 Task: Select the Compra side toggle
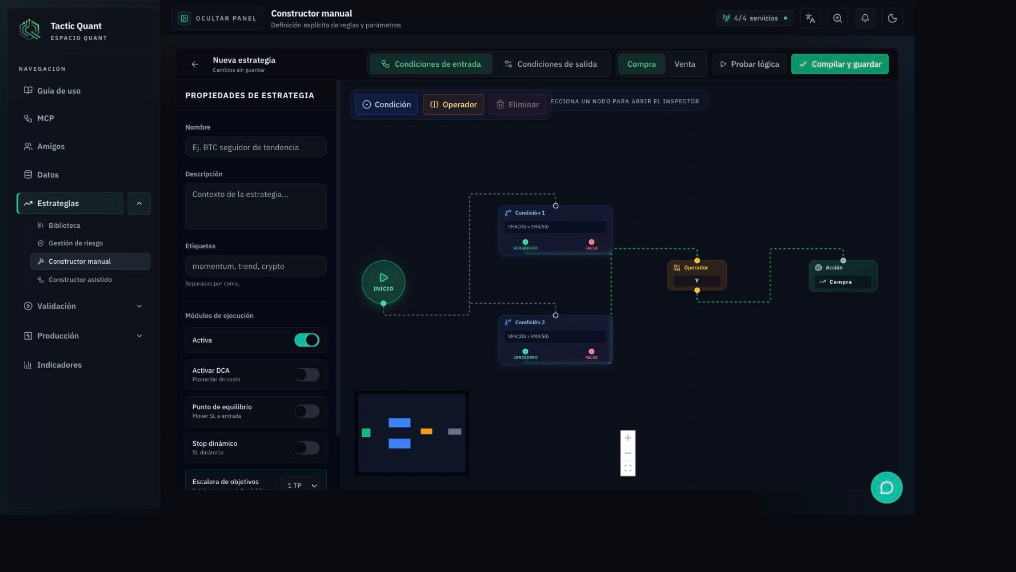pyautogui.click(x=641, y=64)
